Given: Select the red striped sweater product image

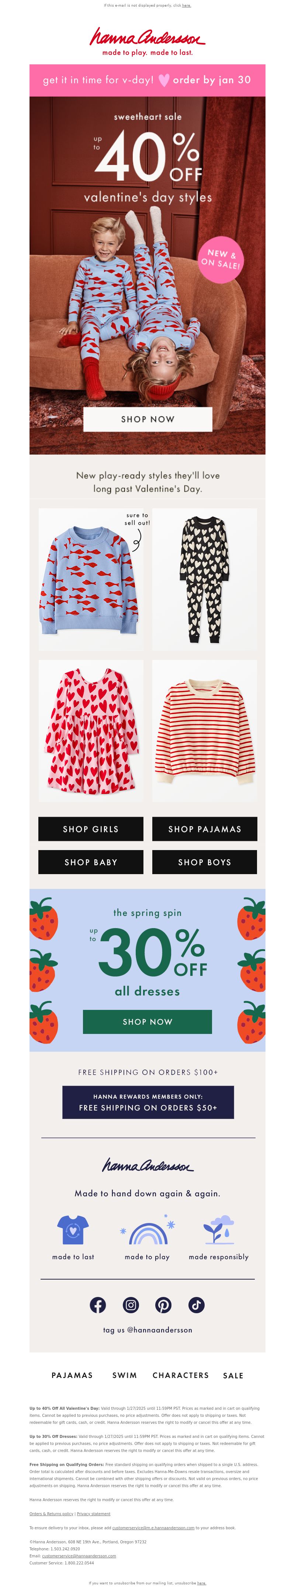Looking at the screenshot, I should [205, 731].
